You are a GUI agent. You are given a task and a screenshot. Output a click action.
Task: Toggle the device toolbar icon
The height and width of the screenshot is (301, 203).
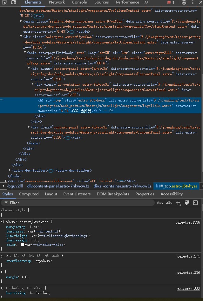[13, 2]
